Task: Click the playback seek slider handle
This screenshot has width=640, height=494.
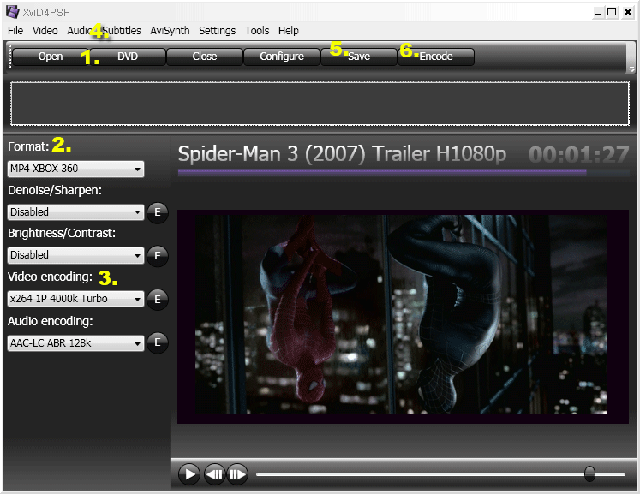Action: click(589, 474)
